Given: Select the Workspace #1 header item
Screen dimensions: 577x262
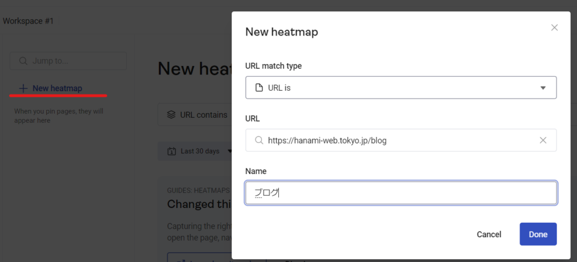Looking at the screenshot, I should [28, 21].
